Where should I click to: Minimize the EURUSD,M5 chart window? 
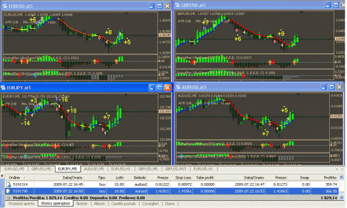pos(152,6)
